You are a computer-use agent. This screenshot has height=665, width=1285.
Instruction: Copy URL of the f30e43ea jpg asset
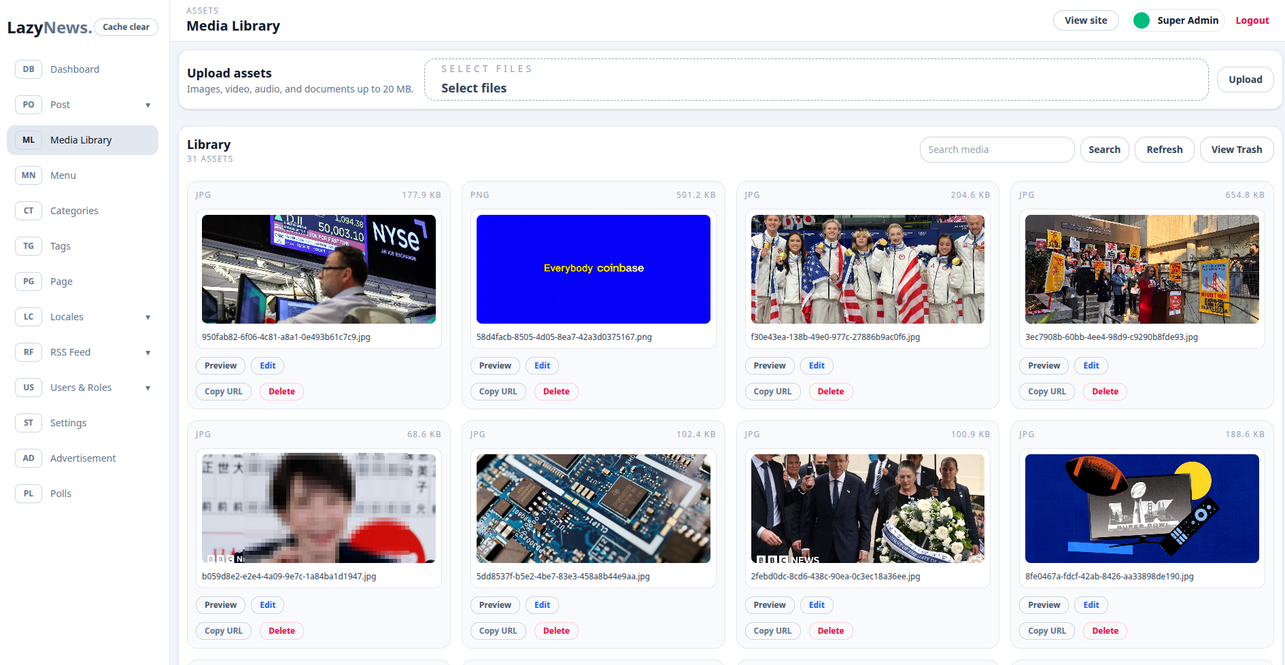click(772, 392)
